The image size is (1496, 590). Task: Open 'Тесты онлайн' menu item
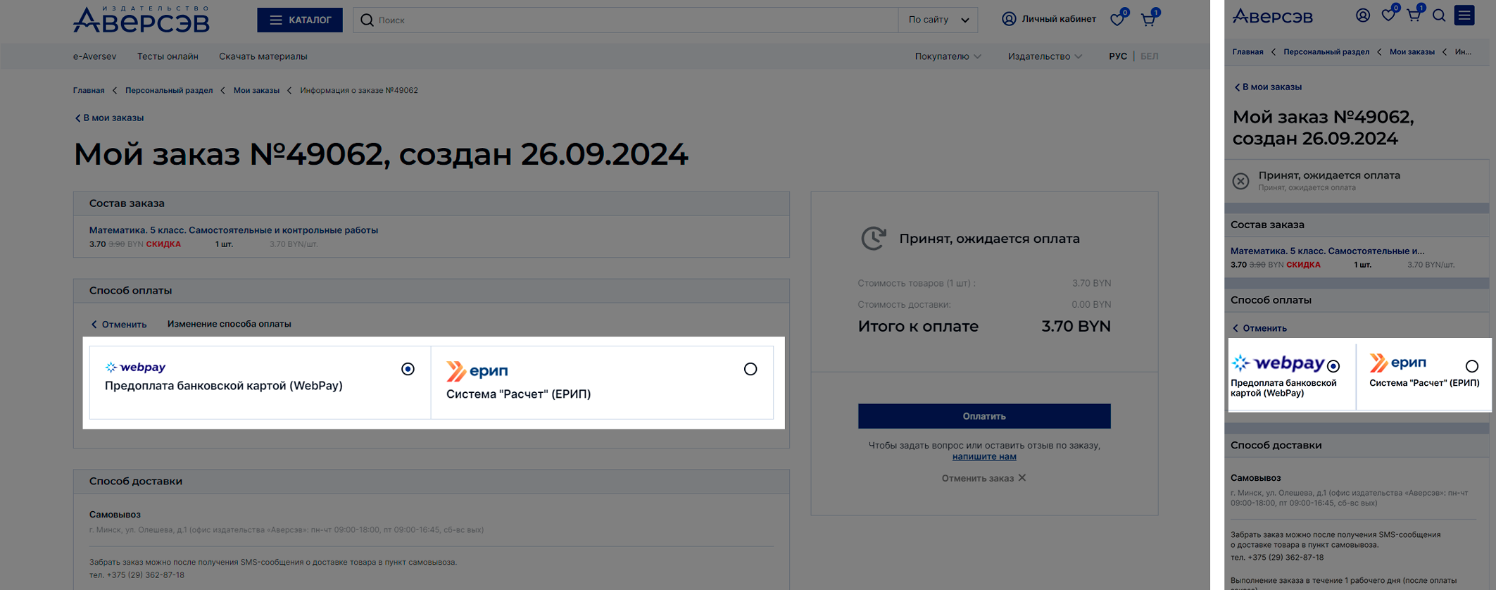[x=168, y=56]
